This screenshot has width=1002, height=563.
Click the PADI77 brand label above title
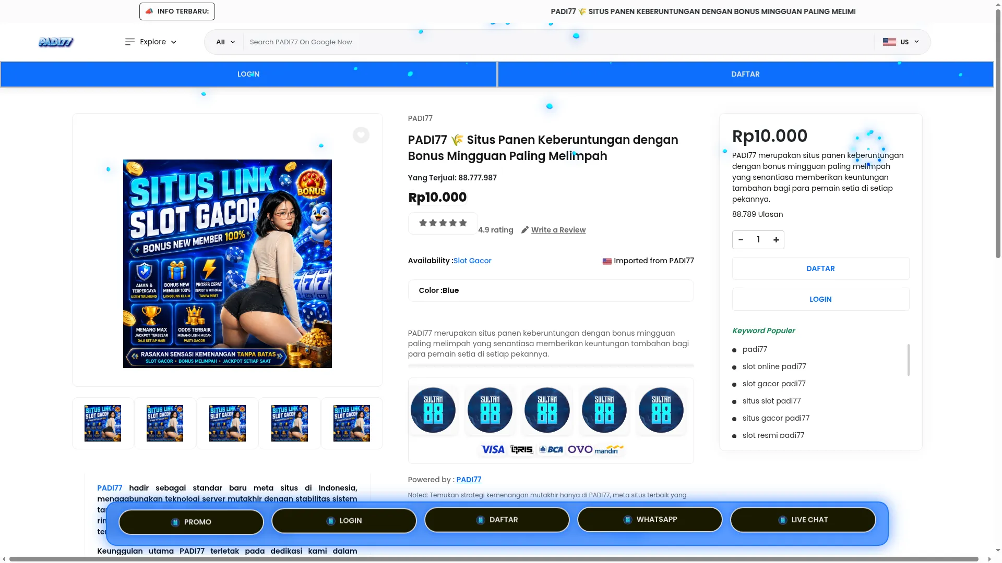pos(420,118)
